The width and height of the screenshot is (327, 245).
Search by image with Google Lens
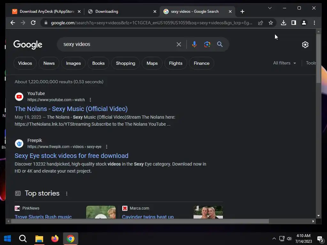[207, 44]
